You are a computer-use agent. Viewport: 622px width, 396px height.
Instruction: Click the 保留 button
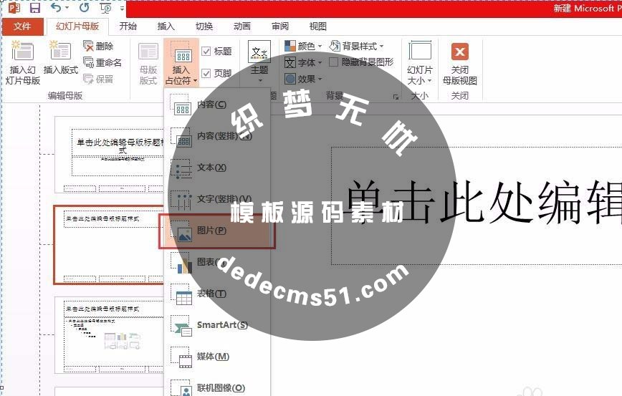pos(98,79)
